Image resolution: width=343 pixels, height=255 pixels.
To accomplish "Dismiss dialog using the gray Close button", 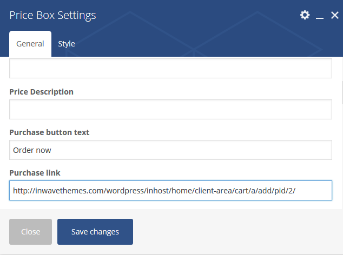I will [30, 232].
